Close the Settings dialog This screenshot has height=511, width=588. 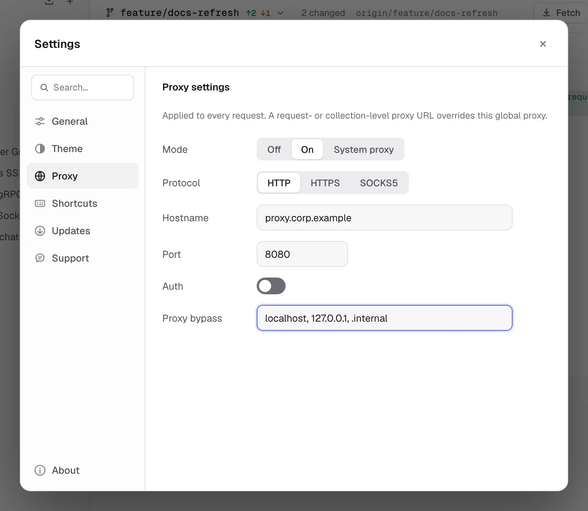click(543, 44)
